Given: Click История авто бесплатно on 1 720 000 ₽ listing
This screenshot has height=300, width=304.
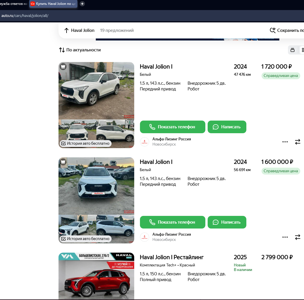Looking at the screenshot, I should pyautogui.click(x=85, y=144).
